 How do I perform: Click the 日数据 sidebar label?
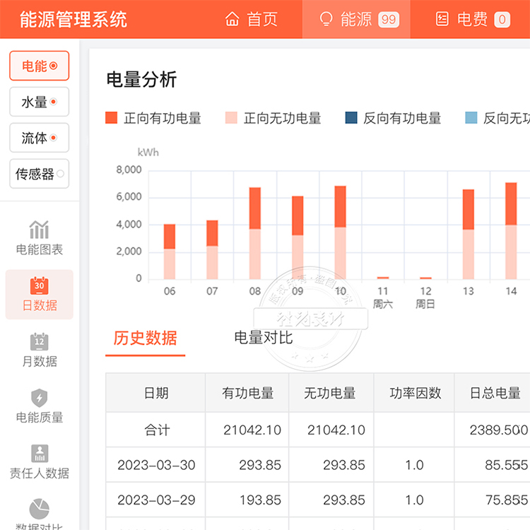coord(40,305)
